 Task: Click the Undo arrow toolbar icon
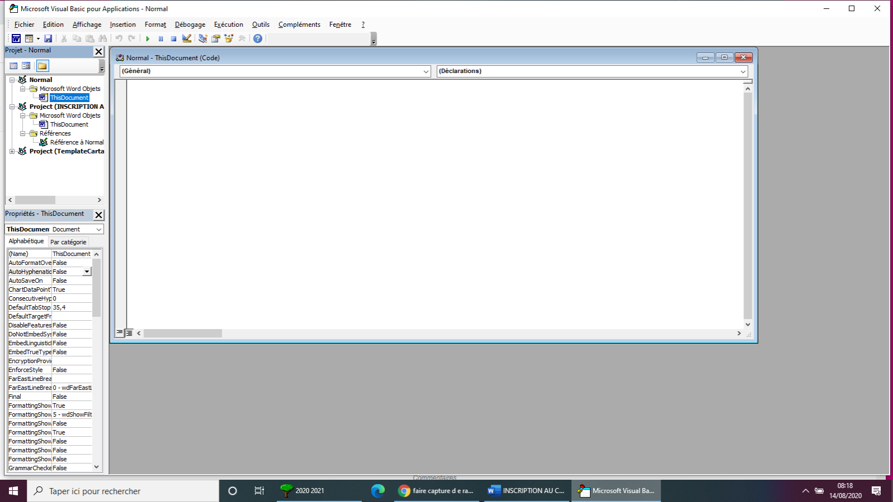119,38
